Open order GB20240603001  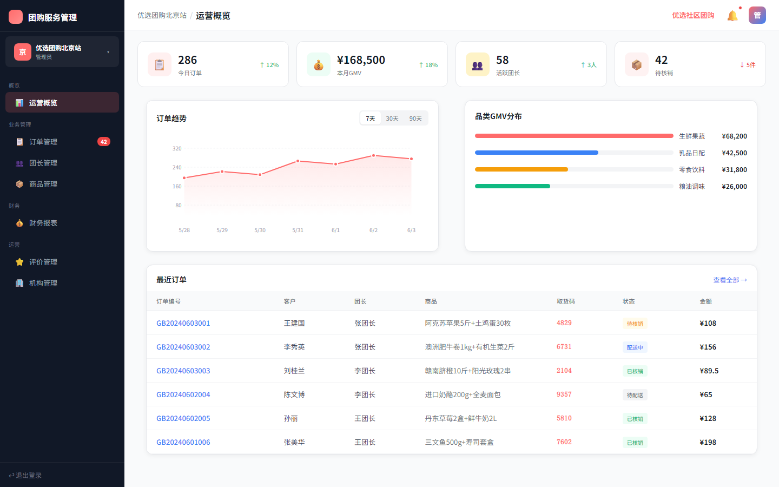[x=183, y=323]
